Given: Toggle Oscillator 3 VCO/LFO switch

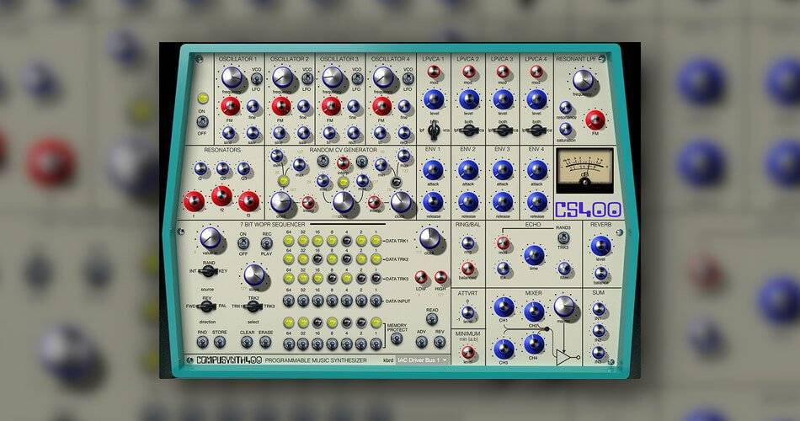Looking at the screenshot, I should (357, 78).
